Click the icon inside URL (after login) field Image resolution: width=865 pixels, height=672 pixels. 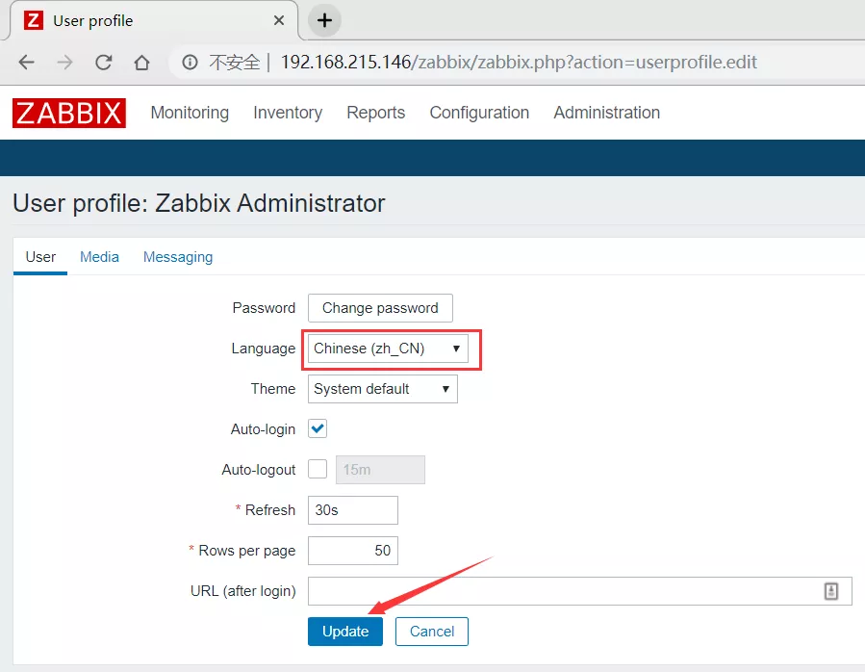(x=831, y=591)
